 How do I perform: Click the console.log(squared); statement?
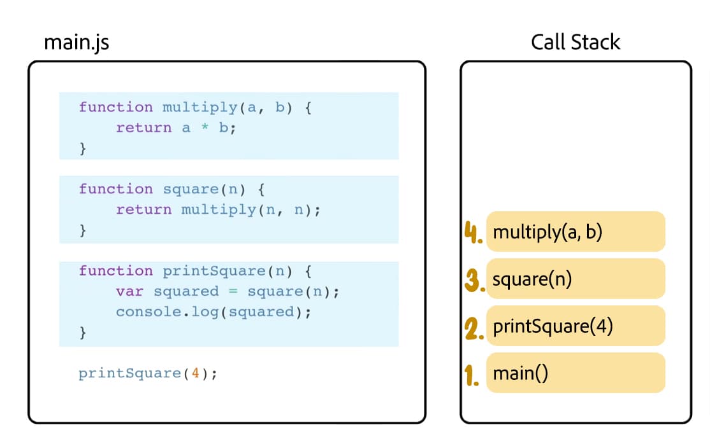click(213, 312)
